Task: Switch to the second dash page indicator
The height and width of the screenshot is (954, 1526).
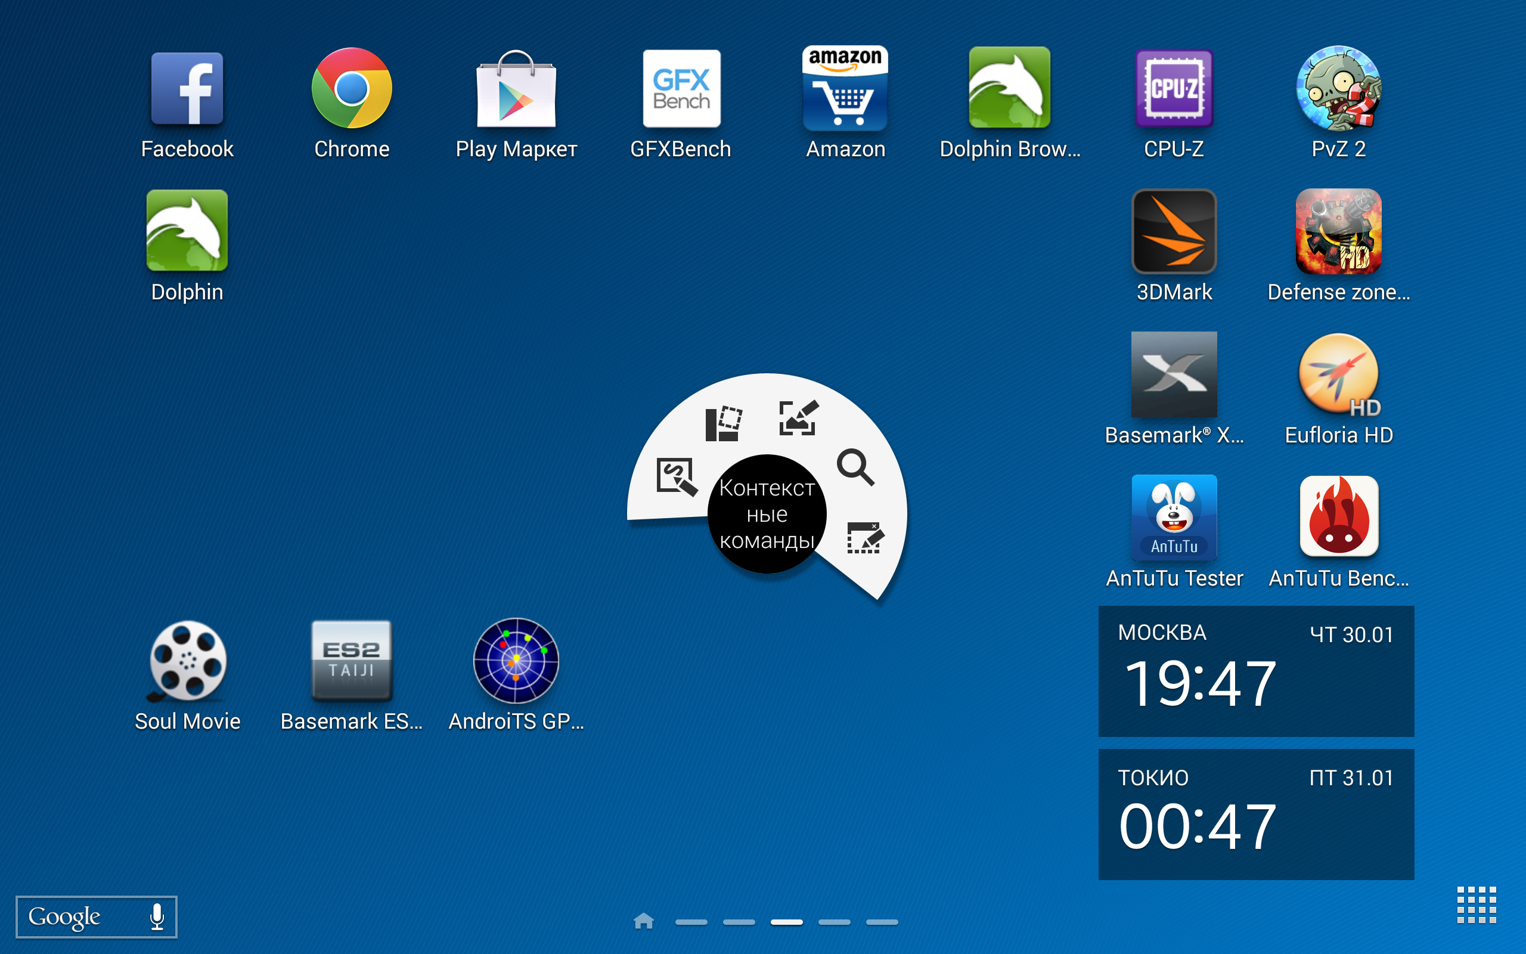Action: click(739, 922)
